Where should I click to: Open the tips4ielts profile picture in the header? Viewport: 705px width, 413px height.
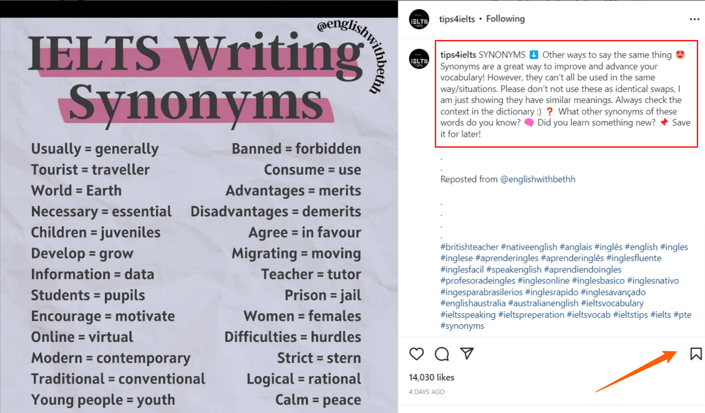(419, 19)
